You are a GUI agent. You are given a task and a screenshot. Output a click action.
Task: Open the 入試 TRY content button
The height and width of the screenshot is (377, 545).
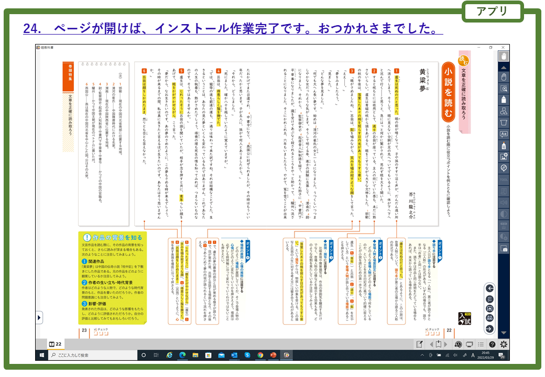click(464, 318)
